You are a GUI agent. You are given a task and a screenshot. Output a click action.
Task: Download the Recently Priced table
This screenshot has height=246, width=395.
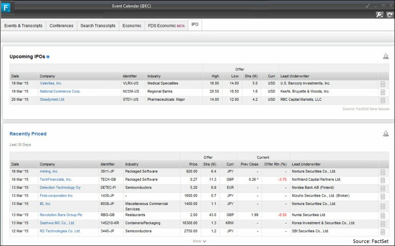[x=386, y=133]
